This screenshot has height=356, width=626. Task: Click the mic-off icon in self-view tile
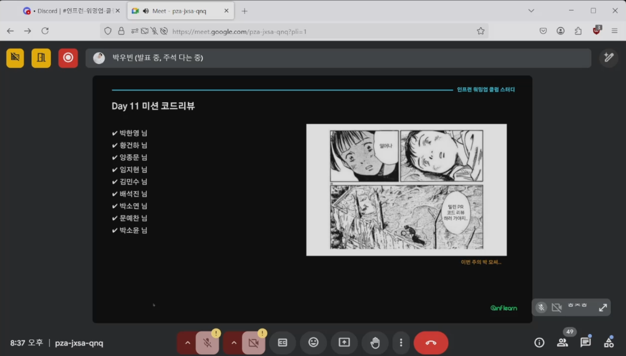[x=542, y=308]
